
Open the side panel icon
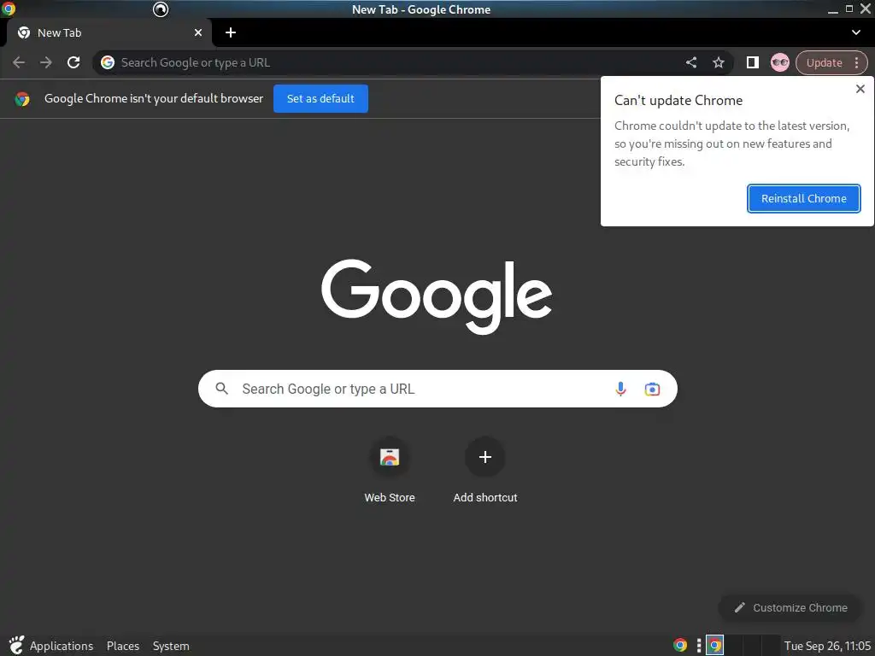(752, 62)
